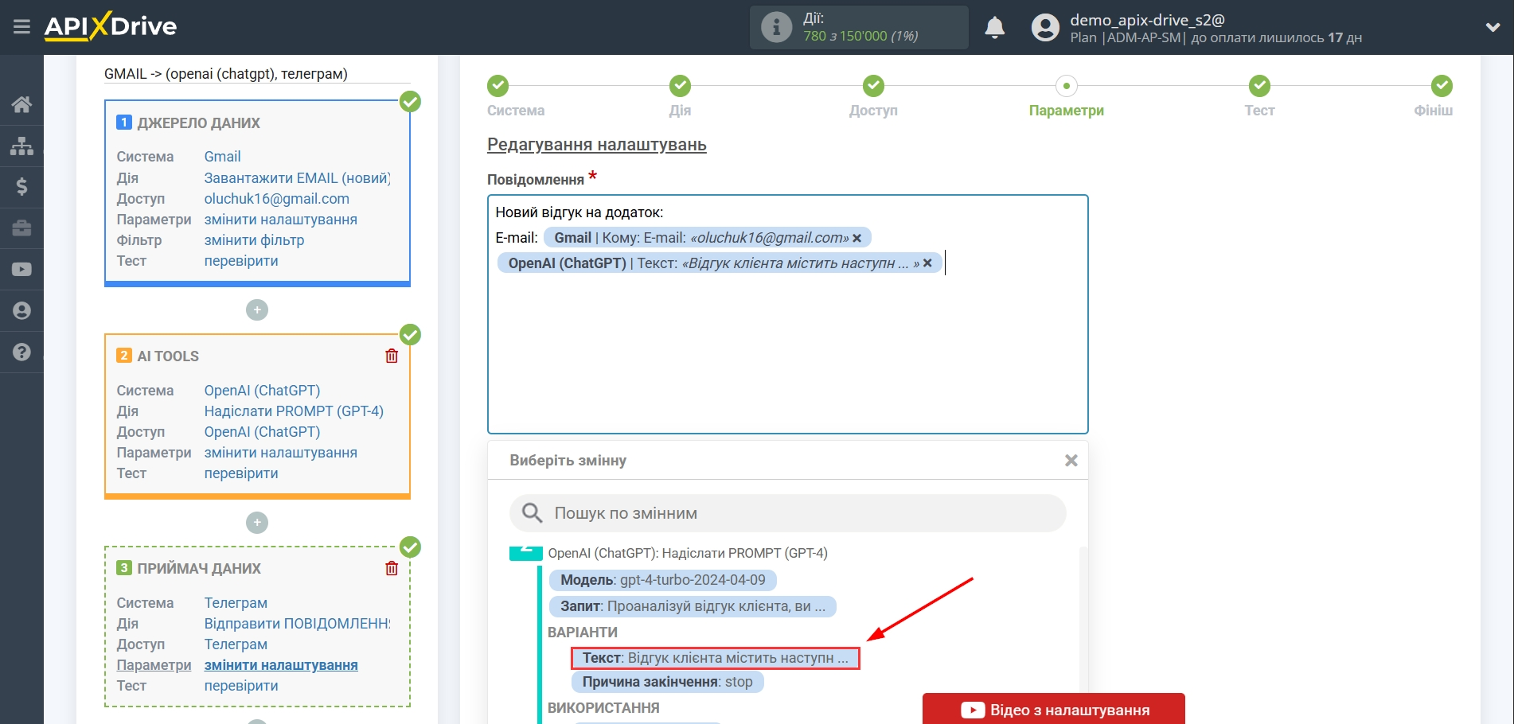Viewport: 1514px width, 724px height.
Task: Click the search magnifier icon
Action: (532, 513)
